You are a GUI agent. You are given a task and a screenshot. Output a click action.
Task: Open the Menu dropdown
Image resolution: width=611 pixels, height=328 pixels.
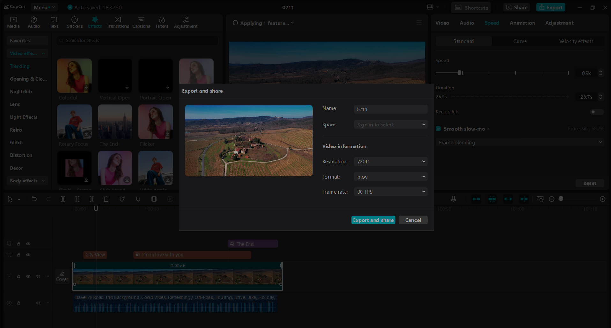(44, 7)
